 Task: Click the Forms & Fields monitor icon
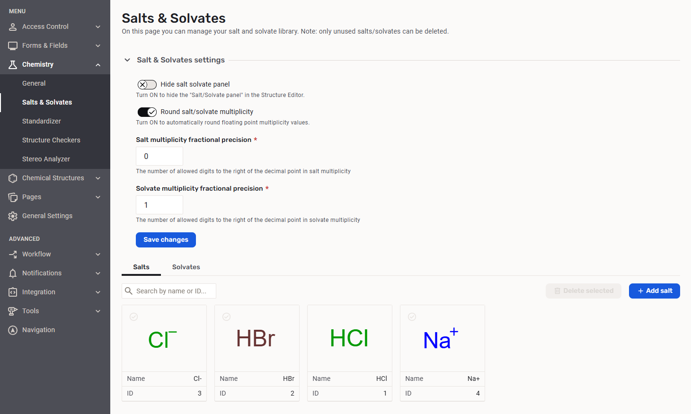(13, 46)
